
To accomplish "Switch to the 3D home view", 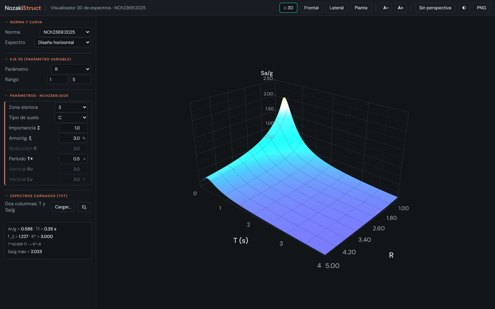I will tap(288, 8).
